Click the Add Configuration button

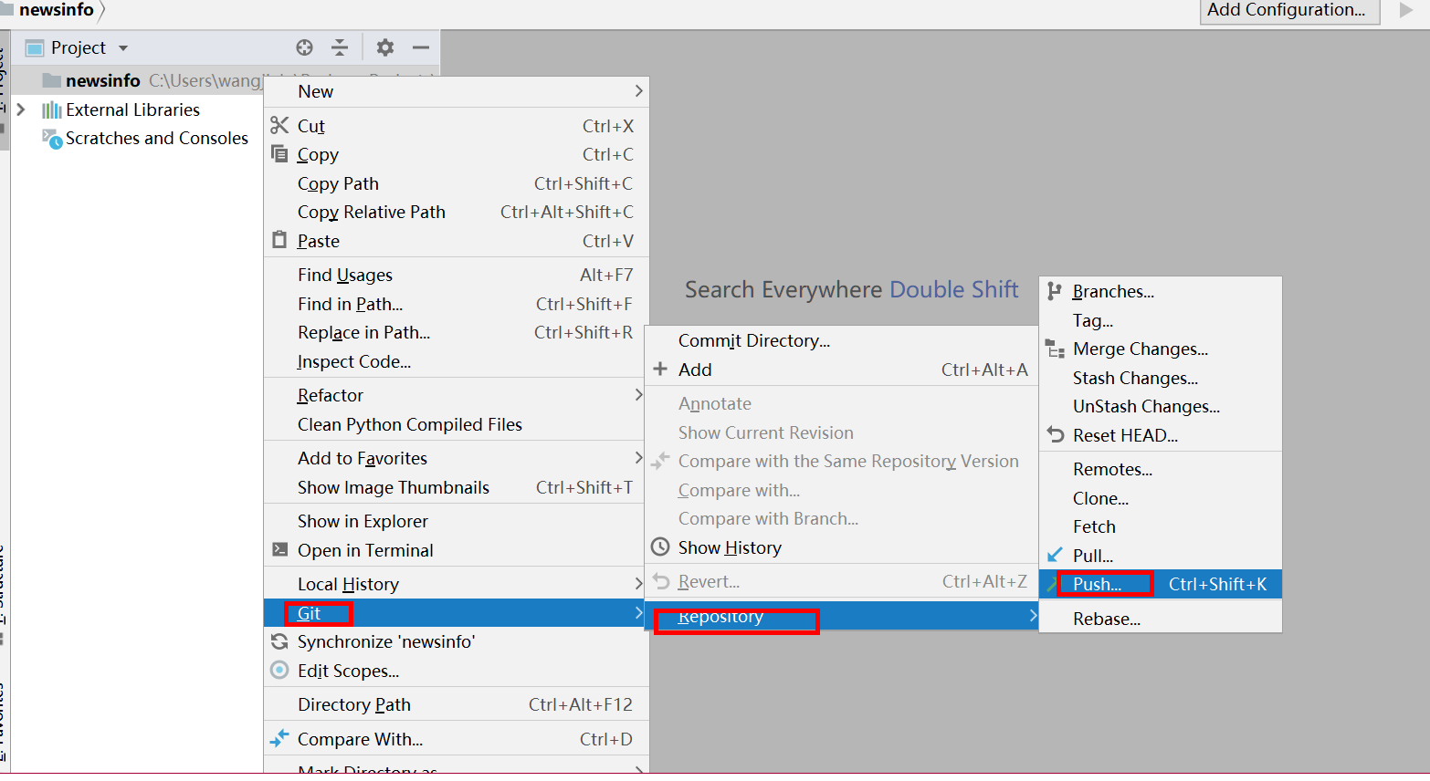(x=1288, y=10)
